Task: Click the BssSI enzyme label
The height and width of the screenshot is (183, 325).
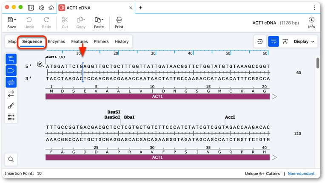Action: (114, 112)
